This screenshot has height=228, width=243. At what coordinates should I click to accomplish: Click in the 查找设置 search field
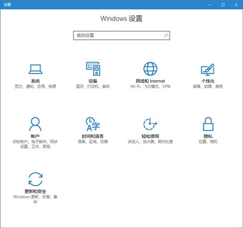(122, 35)
